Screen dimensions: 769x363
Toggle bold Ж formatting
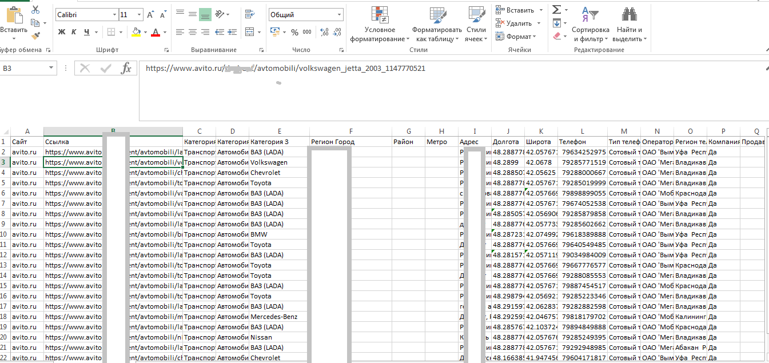point(61,32)
